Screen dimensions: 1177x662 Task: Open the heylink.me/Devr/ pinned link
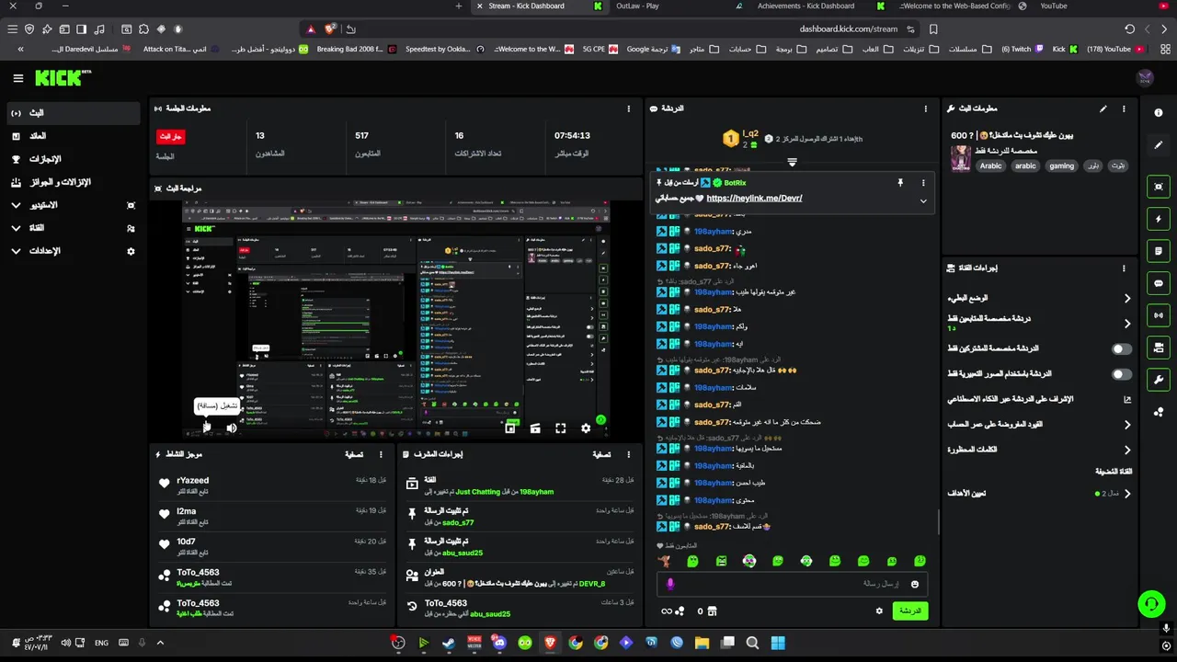tap(754, 199)
